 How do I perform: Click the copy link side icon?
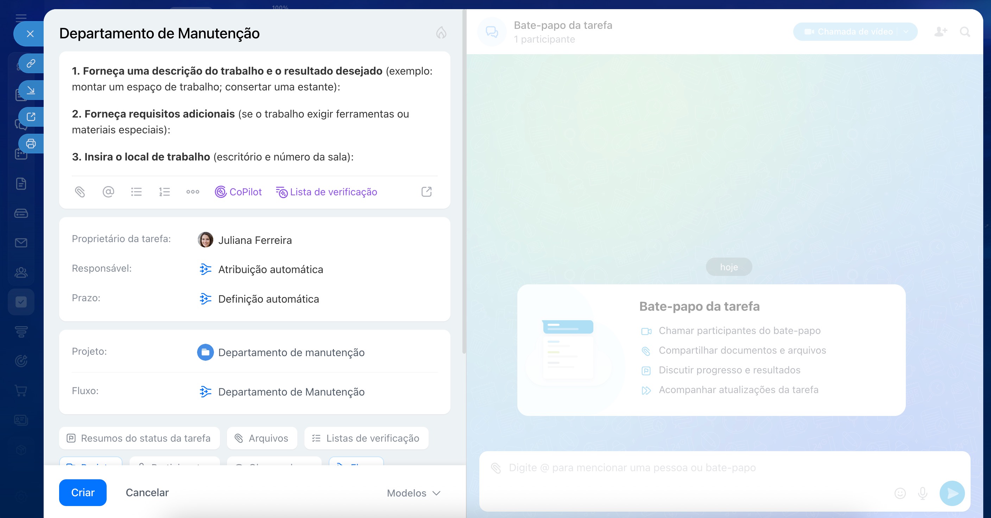tap(31, 63)
